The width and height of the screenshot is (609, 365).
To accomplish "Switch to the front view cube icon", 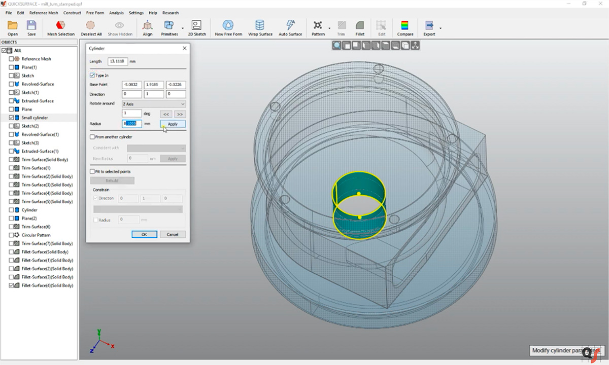I will (347, 46).
